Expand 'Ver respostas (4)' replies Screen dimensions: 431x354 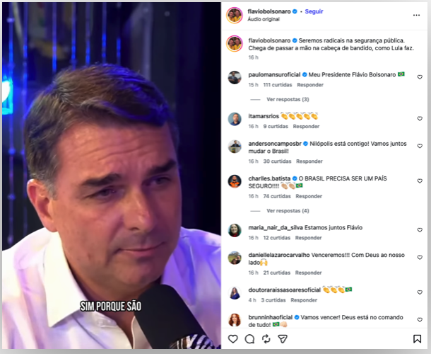(x=288, y=211)
